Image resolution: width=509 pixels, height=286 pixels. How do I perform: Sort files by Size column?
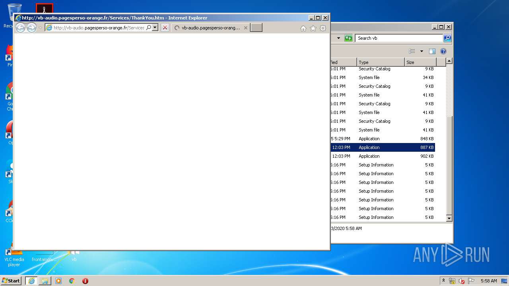(420, 62)
